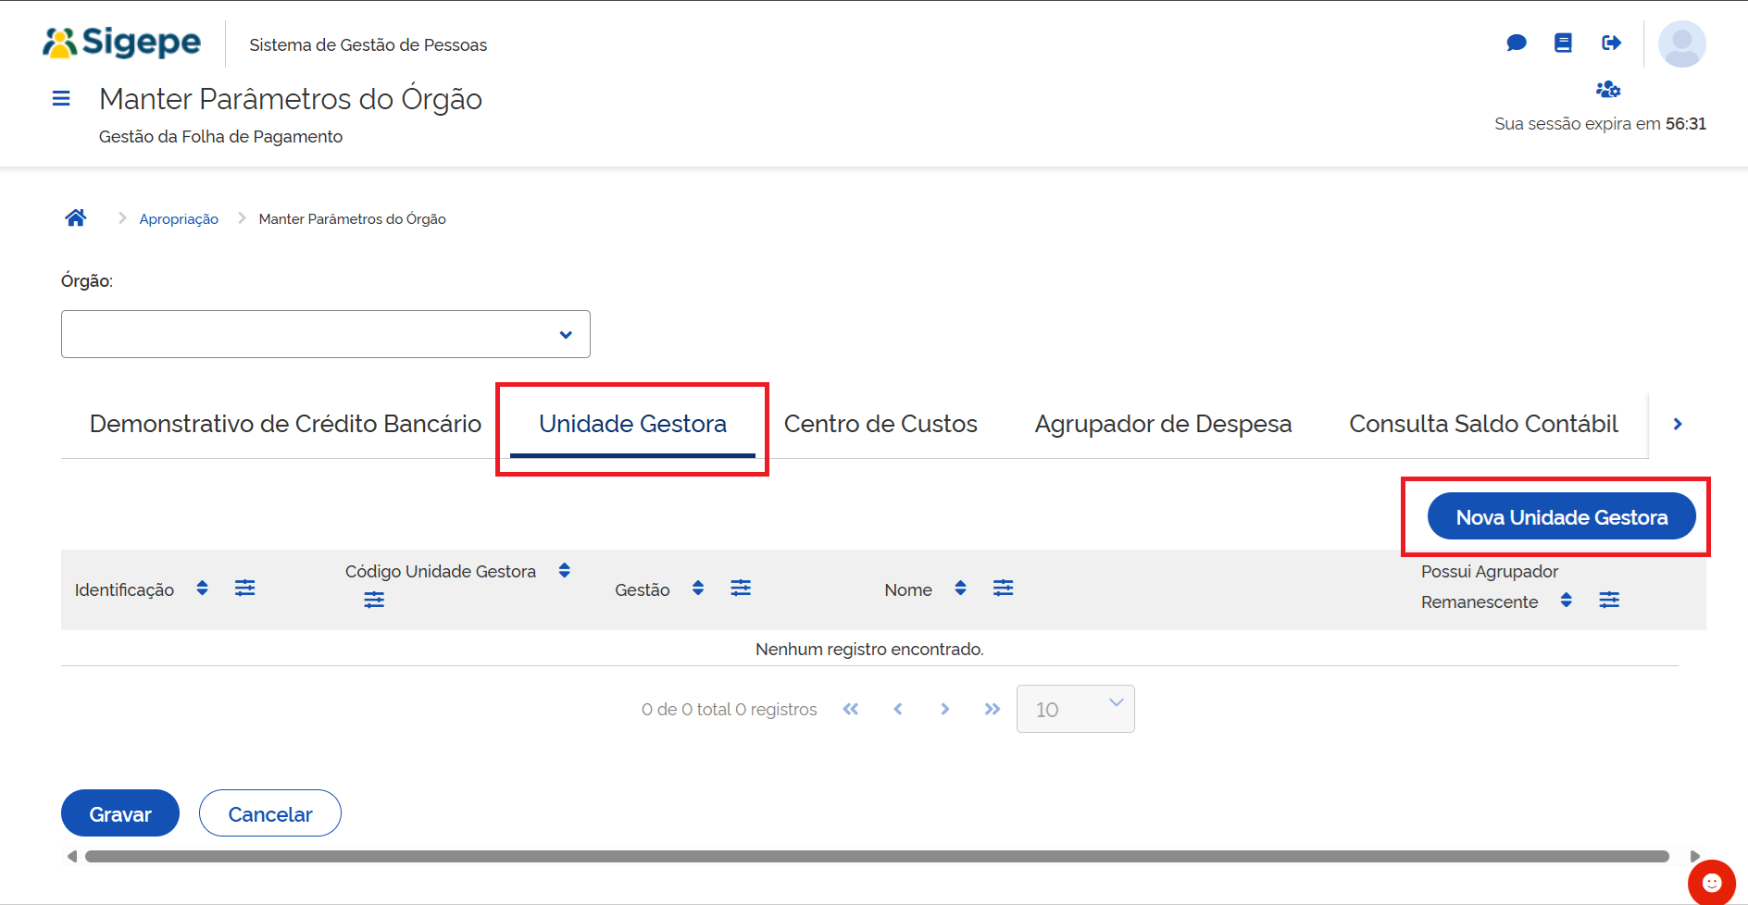
Task: Open Demonstrativo de Crédito Bancário tab
Action: tap(284, 424)
